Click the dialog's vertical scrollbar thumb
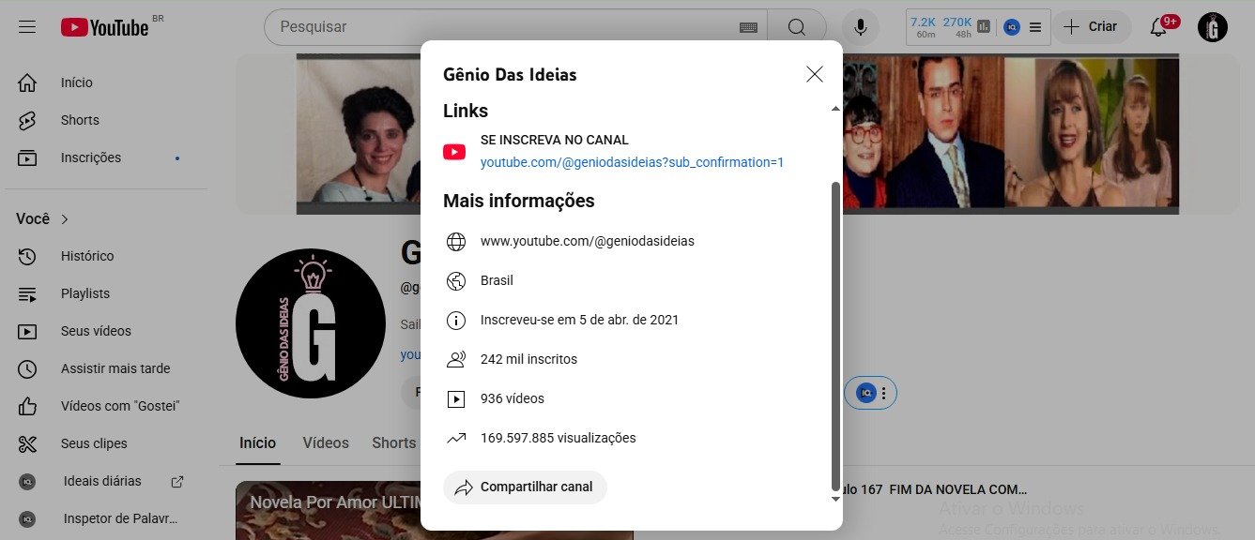 [836, 336]
